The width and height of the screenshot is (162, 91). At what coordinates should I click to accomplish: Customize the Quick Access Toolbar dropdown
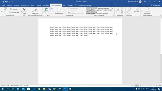tap(13, 2)
